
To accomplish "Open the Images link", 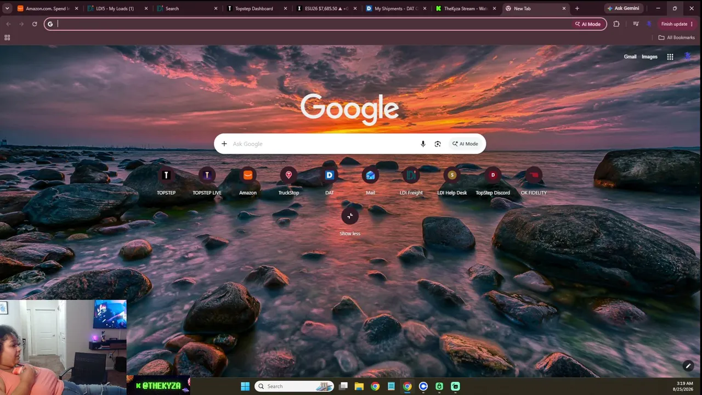I will [x=649, y=57].
